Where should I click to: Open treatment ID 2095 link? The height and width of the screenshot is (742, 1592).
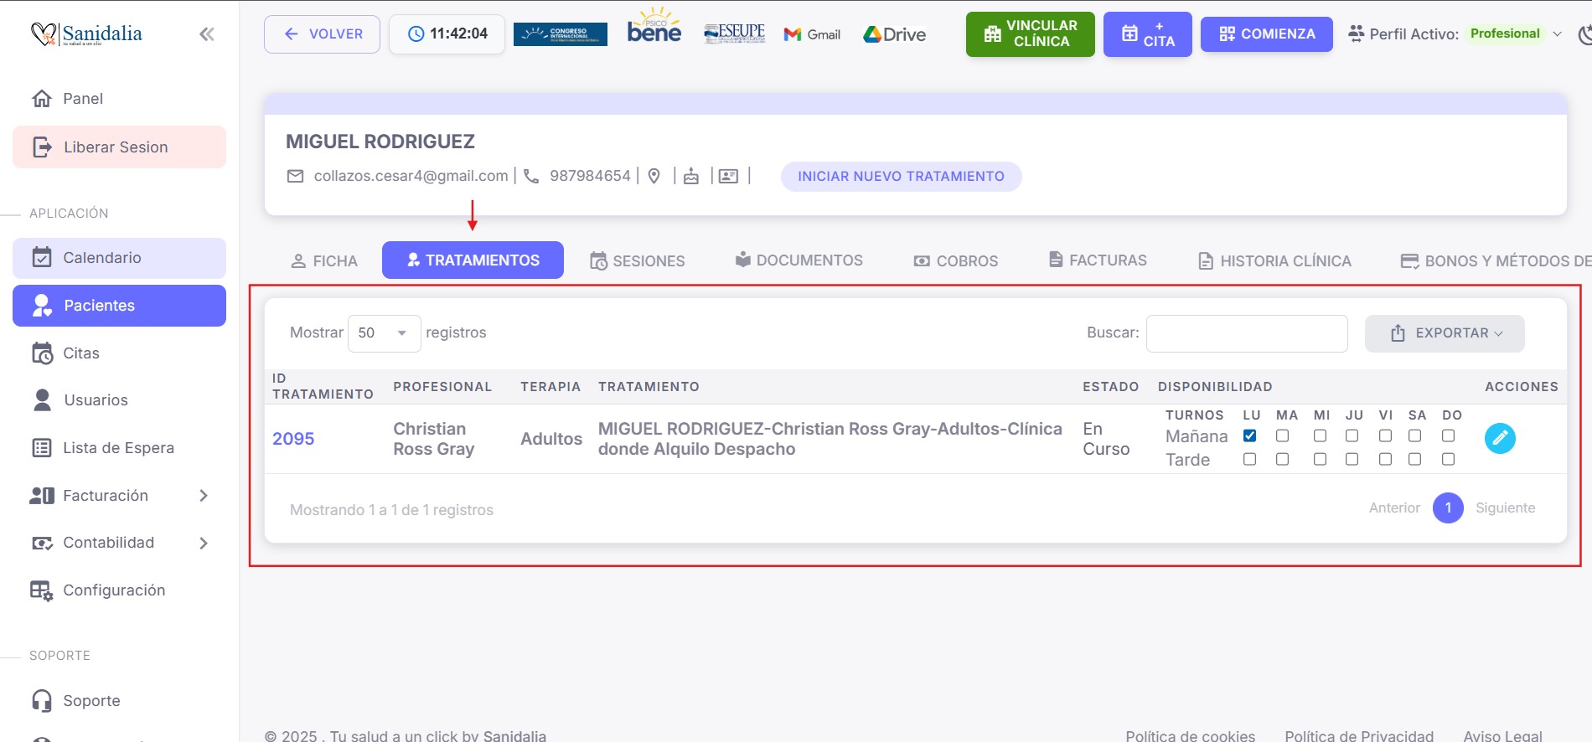tap(293, 439)
